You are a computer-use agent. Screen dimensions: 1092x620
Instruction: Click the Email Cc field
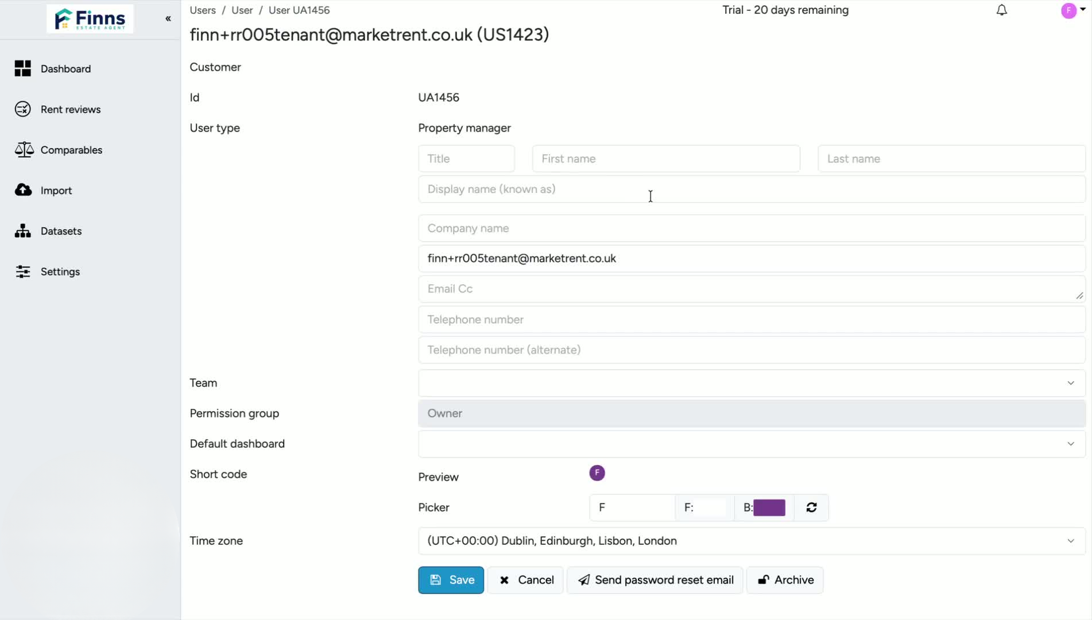tap(752, 289)
